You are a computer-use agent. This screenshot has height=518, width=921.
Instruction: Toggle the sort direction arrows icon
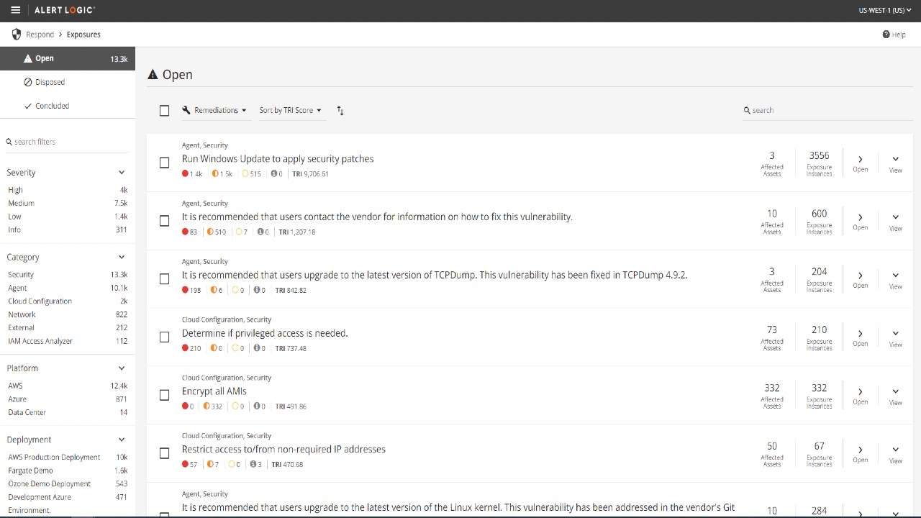340,111
